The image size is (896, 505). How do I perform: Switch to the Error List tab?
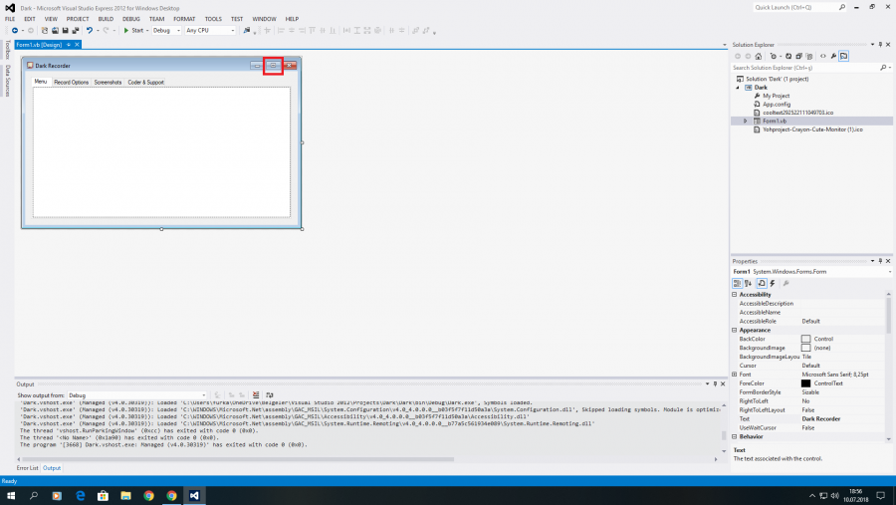coord(28,468)
